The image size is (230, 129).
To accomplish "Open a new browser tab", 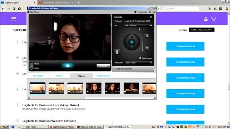I will [x=78, y=3].
